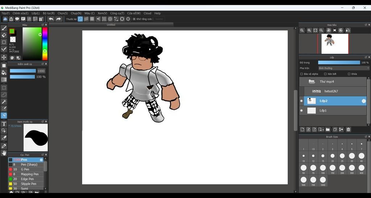371x198 pixels.
Task: Select the Edge Pen brush
Action: click(26, 179)
